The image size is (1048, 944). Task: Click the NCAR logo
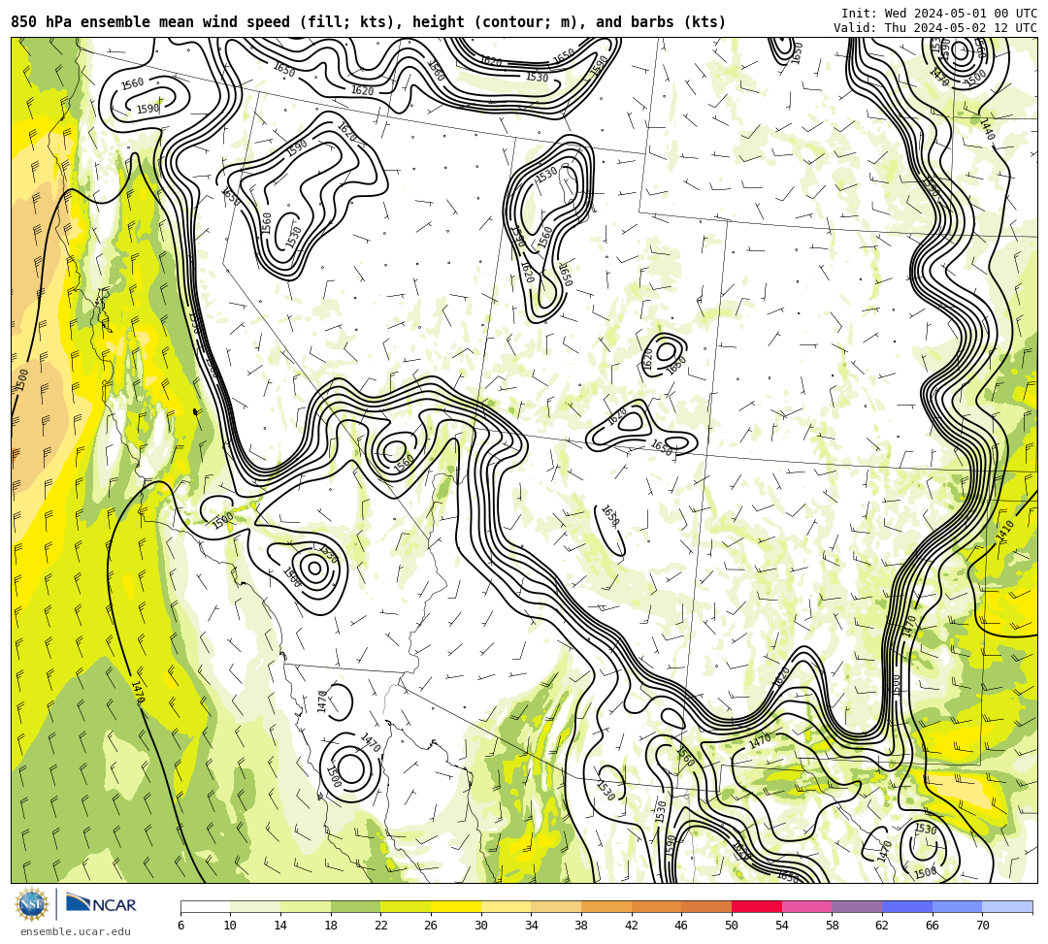(x=101, y=904)
